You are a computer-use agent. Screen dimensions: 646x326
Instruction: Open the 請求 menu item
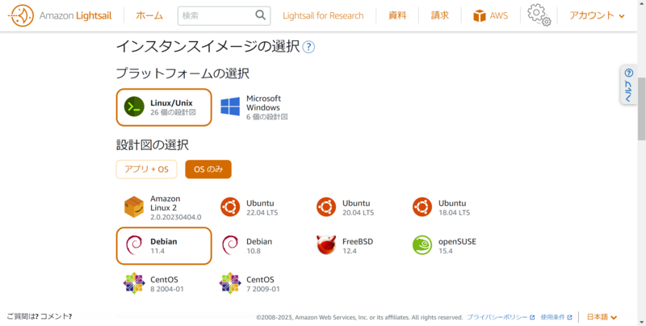439,15
